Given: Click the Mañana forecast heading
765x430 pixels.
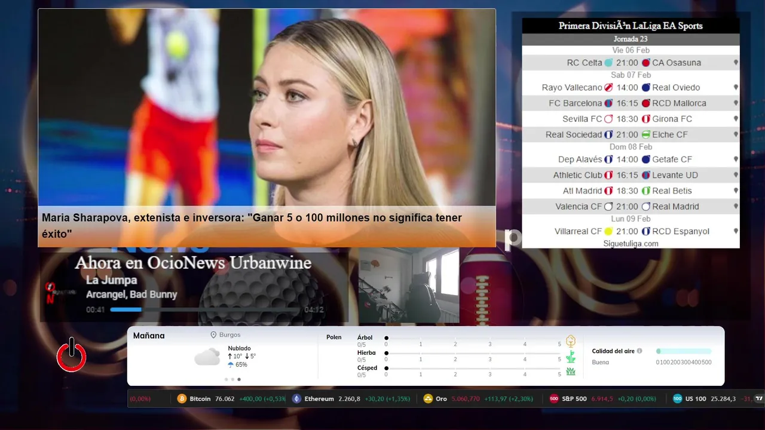Looking at the screenshot, I should pyautogui.click(x=149, y=336).
